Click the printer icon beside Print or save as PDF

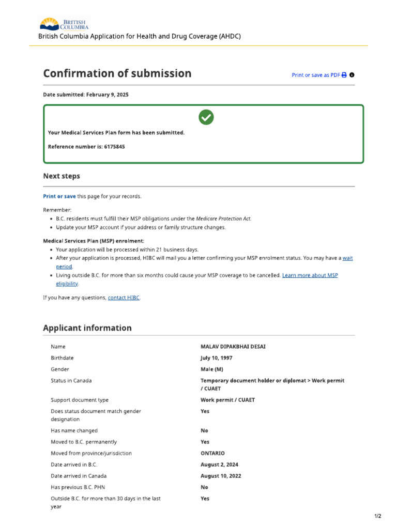click(344, 75)
